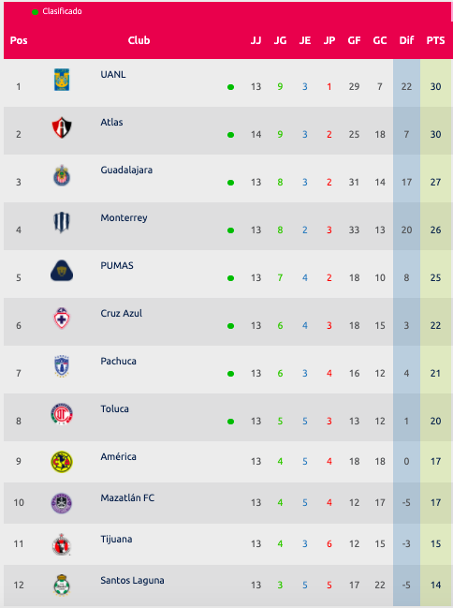The image size is (453, 608).
Task: Sort table by PTS column header
Action: click(435, 40)
